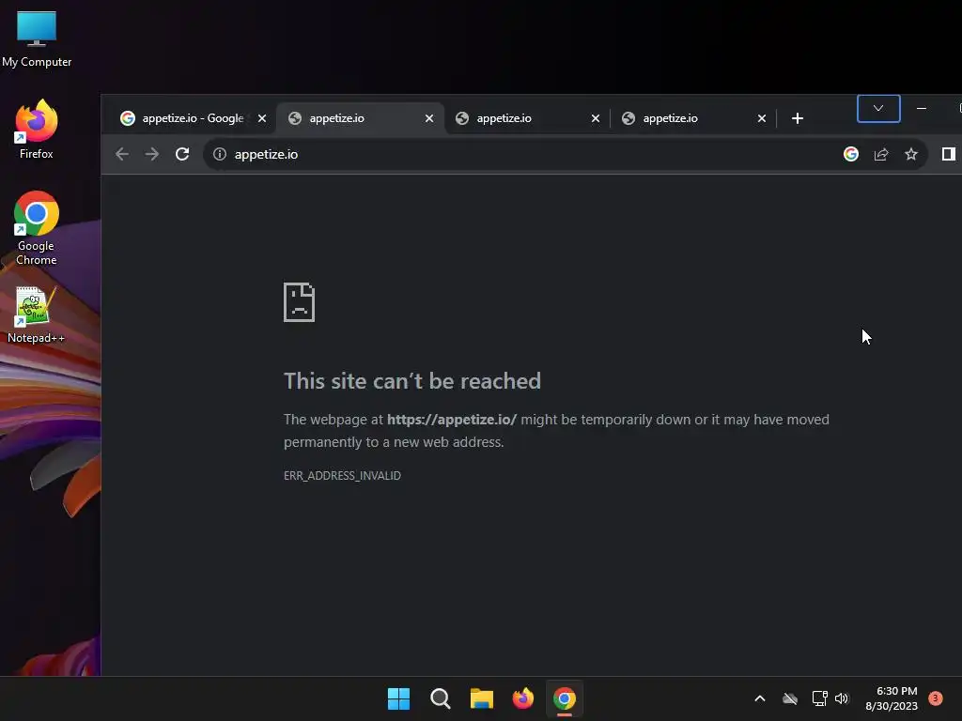Open a new tab with plus button
Image resolution: width=962 pixels, height=721 pixels.
[x=797, y=118]
